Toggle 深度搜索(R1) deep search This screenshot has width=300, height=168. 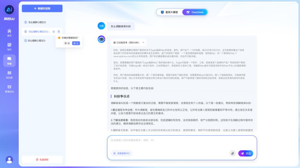tap(122, 153)
